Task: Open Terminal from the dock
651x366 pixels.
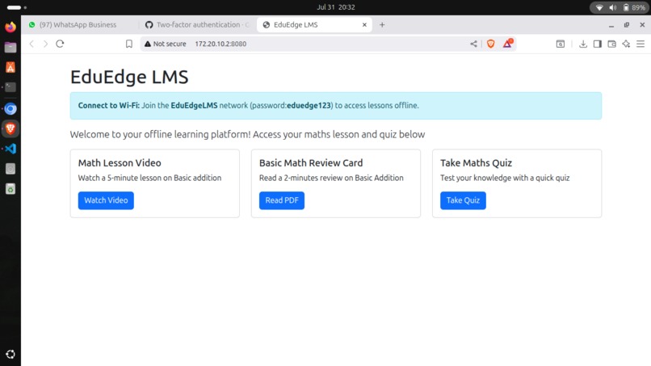Action: [10, 87]
